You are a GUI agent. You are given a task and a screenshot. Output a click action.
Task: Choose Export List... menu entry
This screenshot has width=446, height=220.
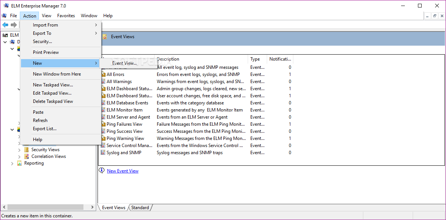61,129
